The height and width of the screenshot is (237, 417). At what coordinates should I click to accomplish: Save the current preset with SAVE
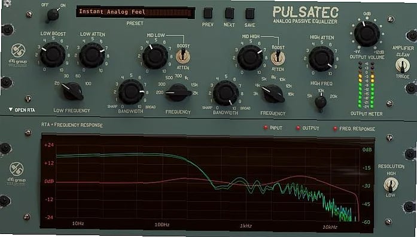coord(249,14)
